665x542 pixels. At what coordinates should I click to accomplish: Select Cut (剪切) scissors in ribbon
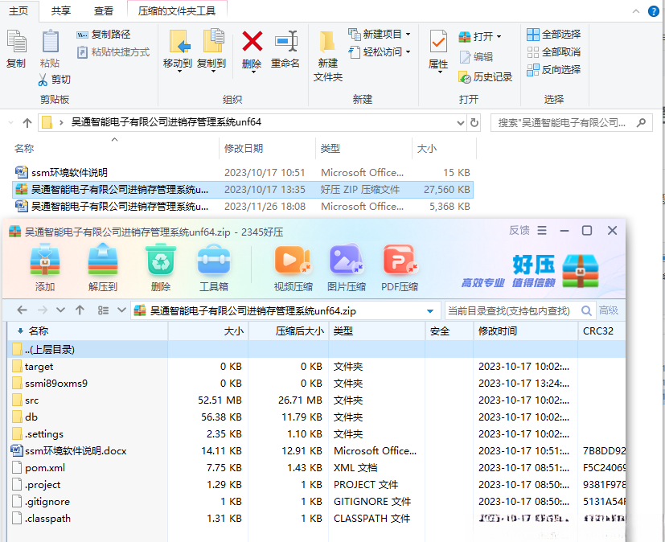(x=55, y=80)
